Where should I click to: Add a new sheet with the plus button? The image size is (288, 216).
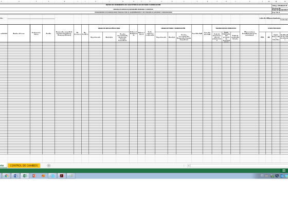(49, 166)
